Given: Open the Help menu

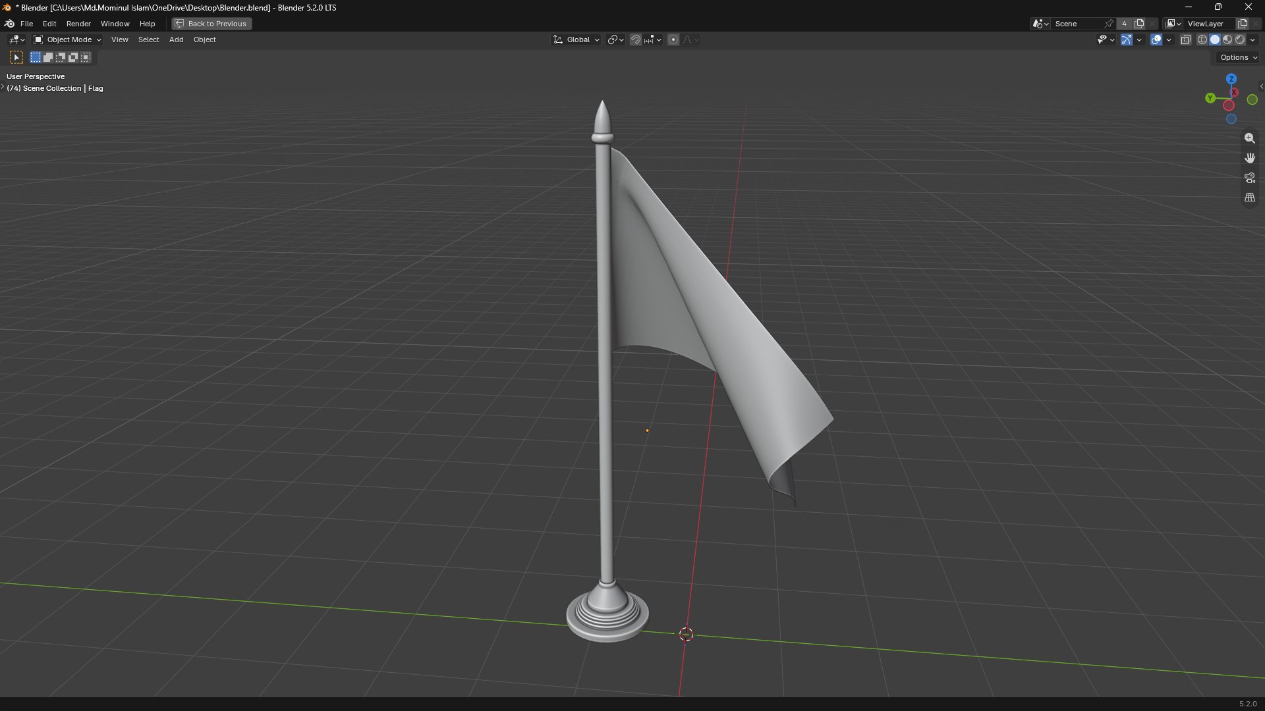Looking at the screenshot, I should click(x=147, y=24).
